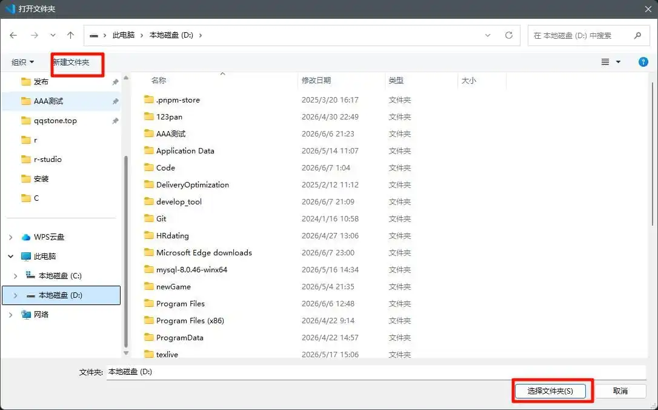Expand chevron after 本地磁盘 (D:) breadcrumb

(201, 35)
